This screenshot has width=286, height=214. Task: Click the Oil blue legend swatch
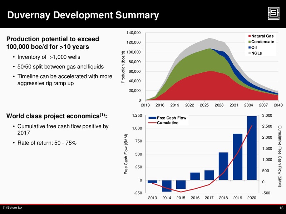click(250, 47)
